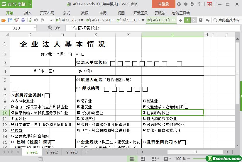The height and width of the screenshot is (162, 242).
Task: Click the fx insert function icon
Action: (x=58, y=28)
